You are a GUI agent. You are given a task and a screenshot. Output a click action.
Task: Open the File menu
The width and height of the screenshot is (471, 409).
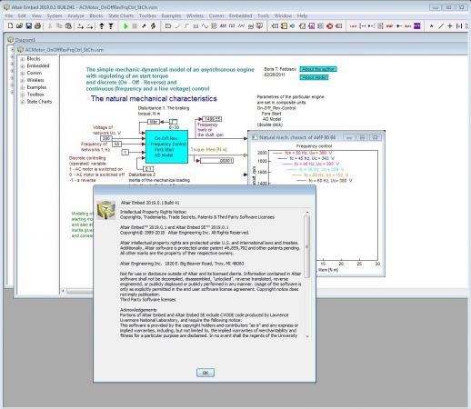point(9,15)
